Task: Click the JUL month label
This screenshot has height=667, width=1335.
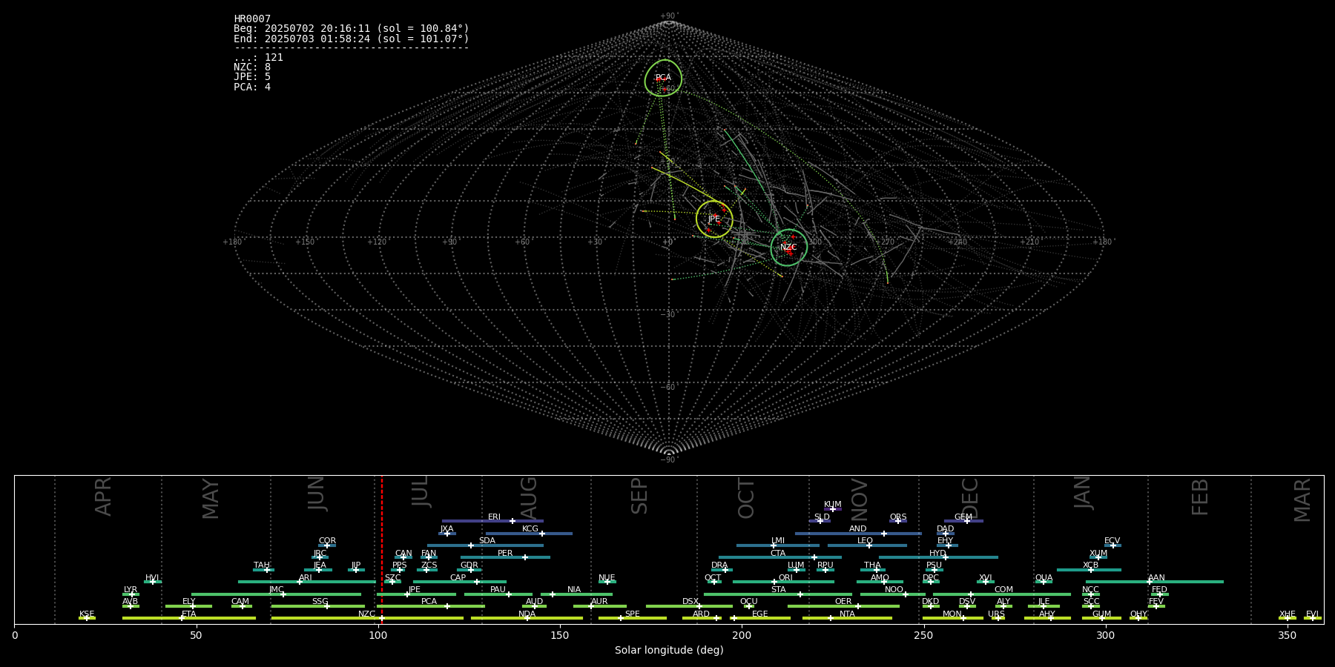Action: pos(421,492)
